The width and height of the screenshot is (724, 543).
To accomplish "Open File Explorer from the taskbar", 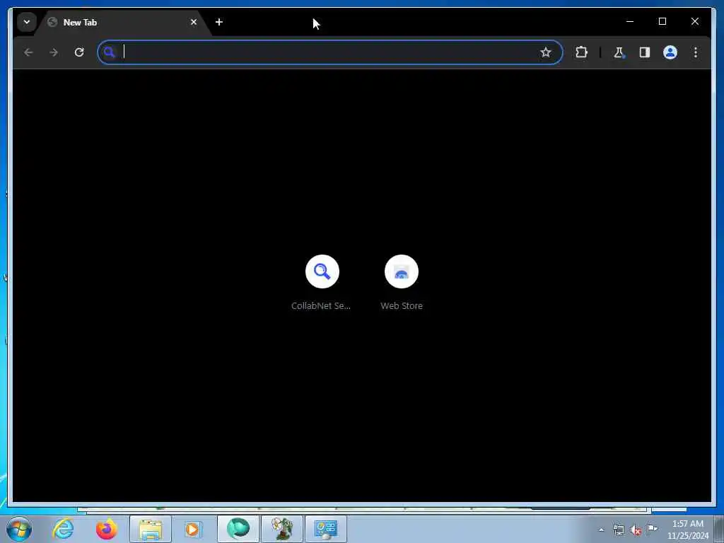I will (x=151, y=529).
